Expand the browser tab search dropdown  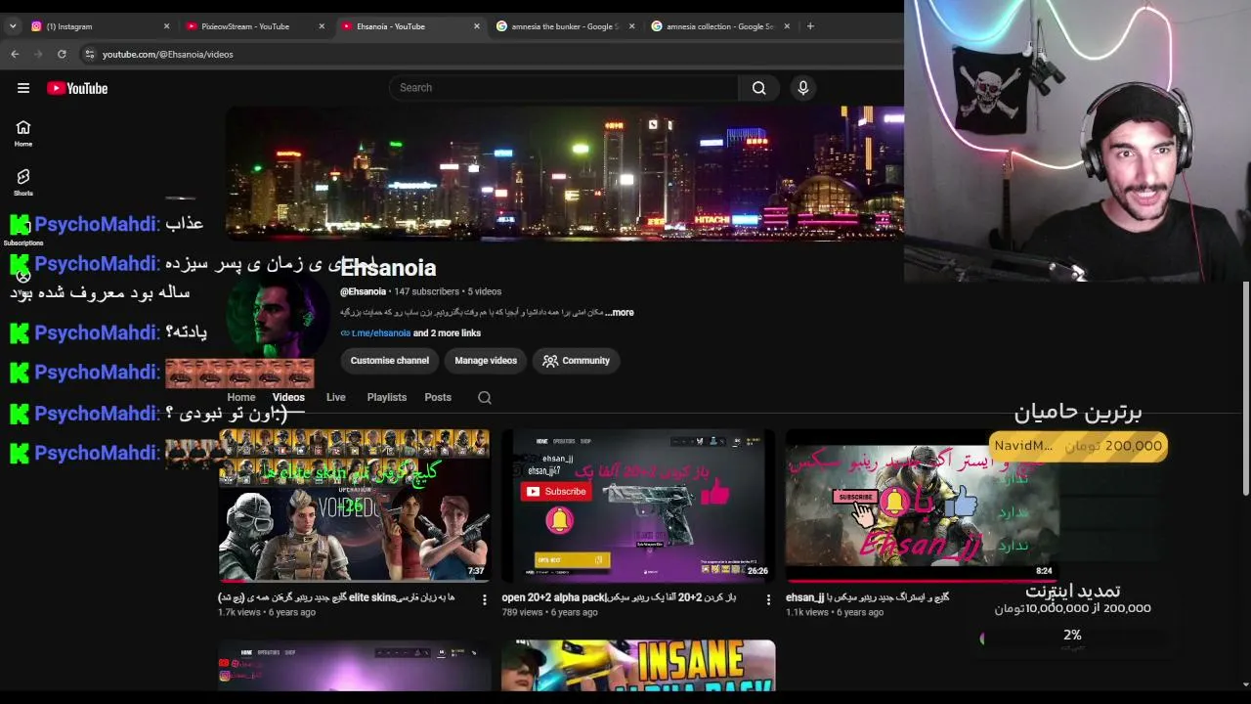click(x=13, y=26)
